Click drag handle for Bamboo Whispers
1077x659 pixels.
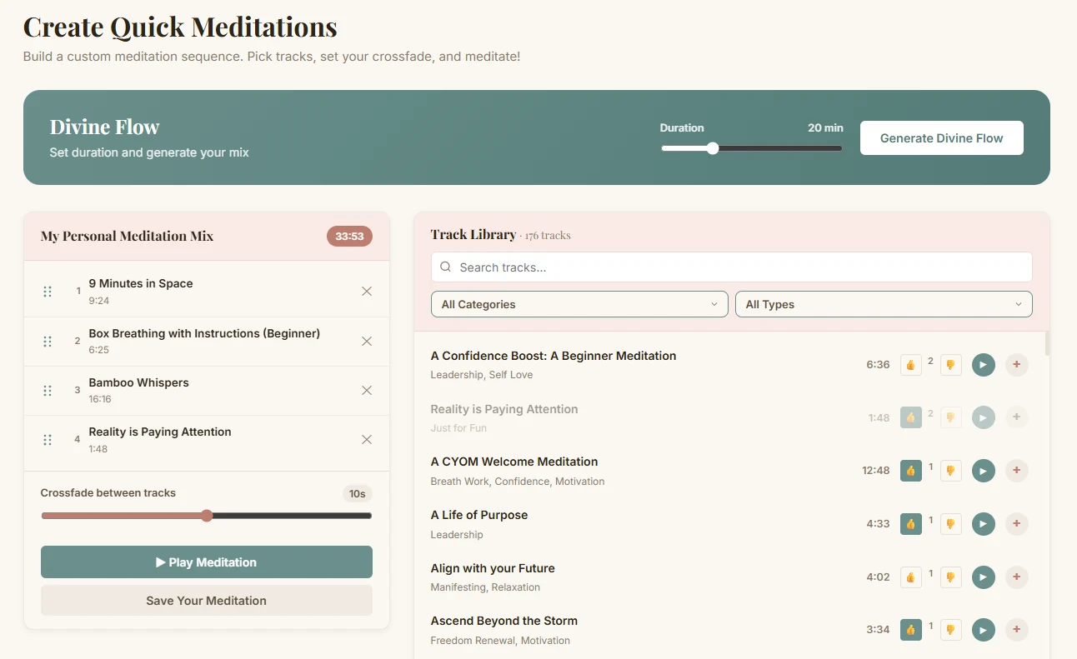tap(48, 390)
